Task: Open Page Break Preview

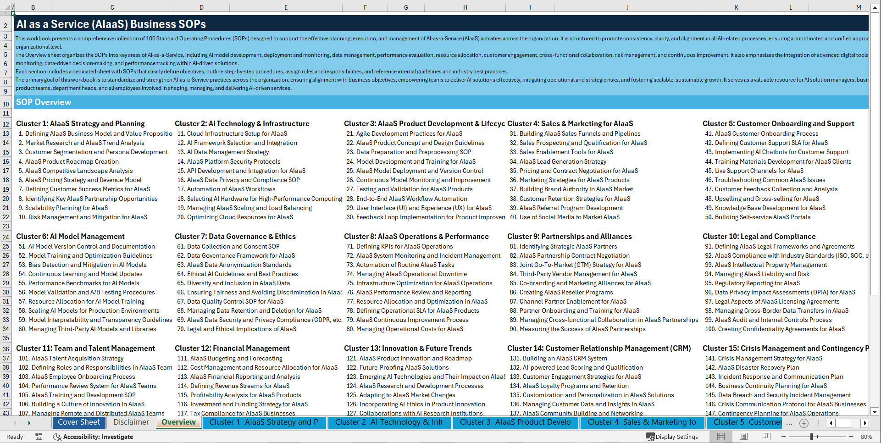Action: [767, 437]
